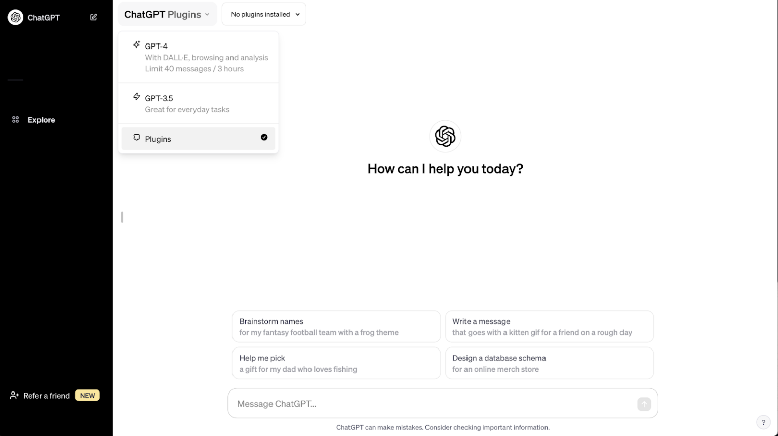778x436 pixels.
Task: Start a new chat with edit icon
Action: (93, 17)
